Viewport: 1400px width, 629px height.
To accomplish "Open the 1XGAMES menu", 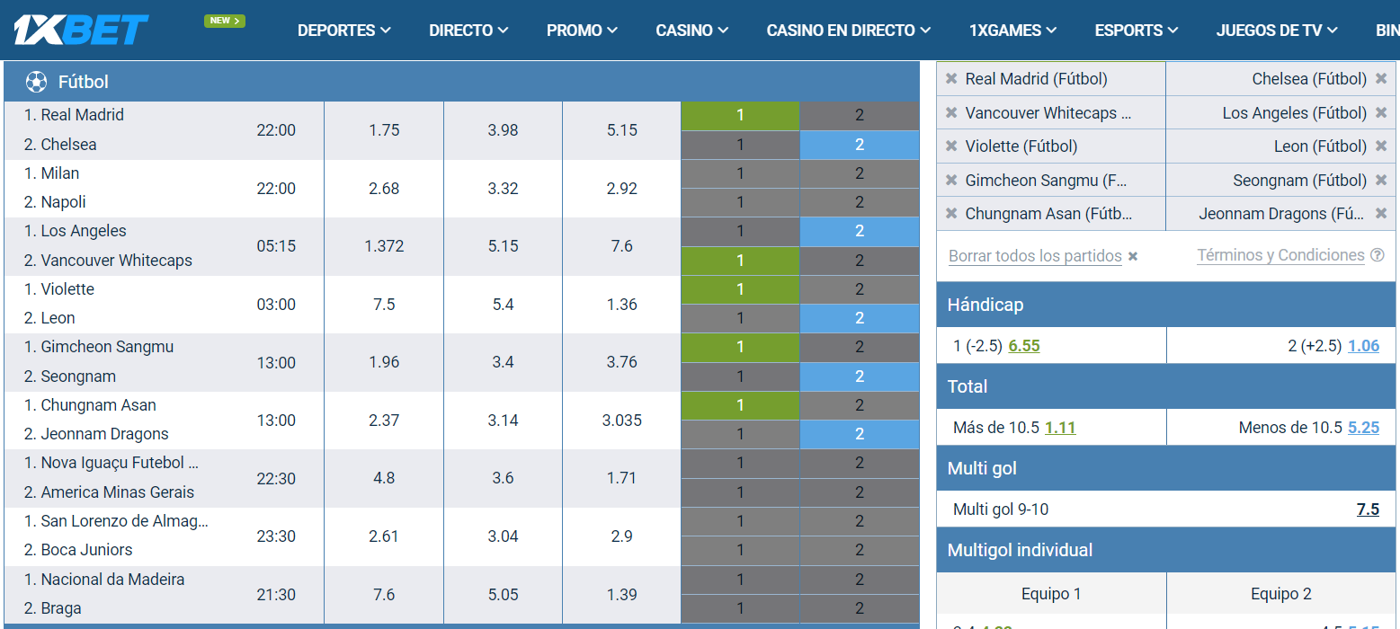I will [1012, 31].
